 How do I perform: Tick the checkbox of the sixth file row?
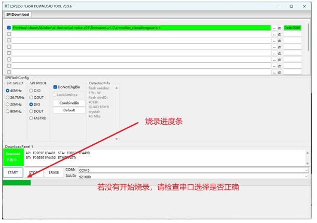point(9,60)
